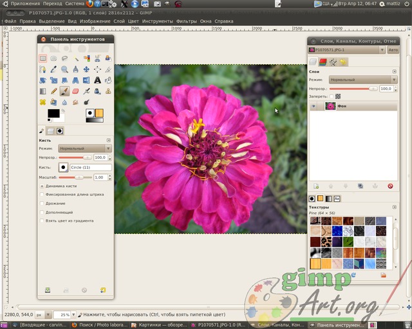This screenshot has height=329, width=412.
Task: Select the Fuzzy Select magic wand tool
Action: coord(76,58)
